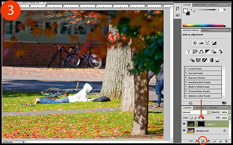The height and width of the screenshot is (145, 233).
Task: Add a Black & White adjustment
Action: pos(208,52)
